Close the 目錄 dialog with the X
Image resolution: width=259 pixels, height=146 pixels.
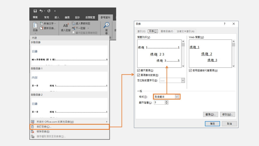pos(233,24)
